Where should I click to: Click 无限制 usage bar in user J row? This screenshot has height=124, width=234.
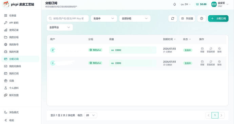click(x=133, y=63)
